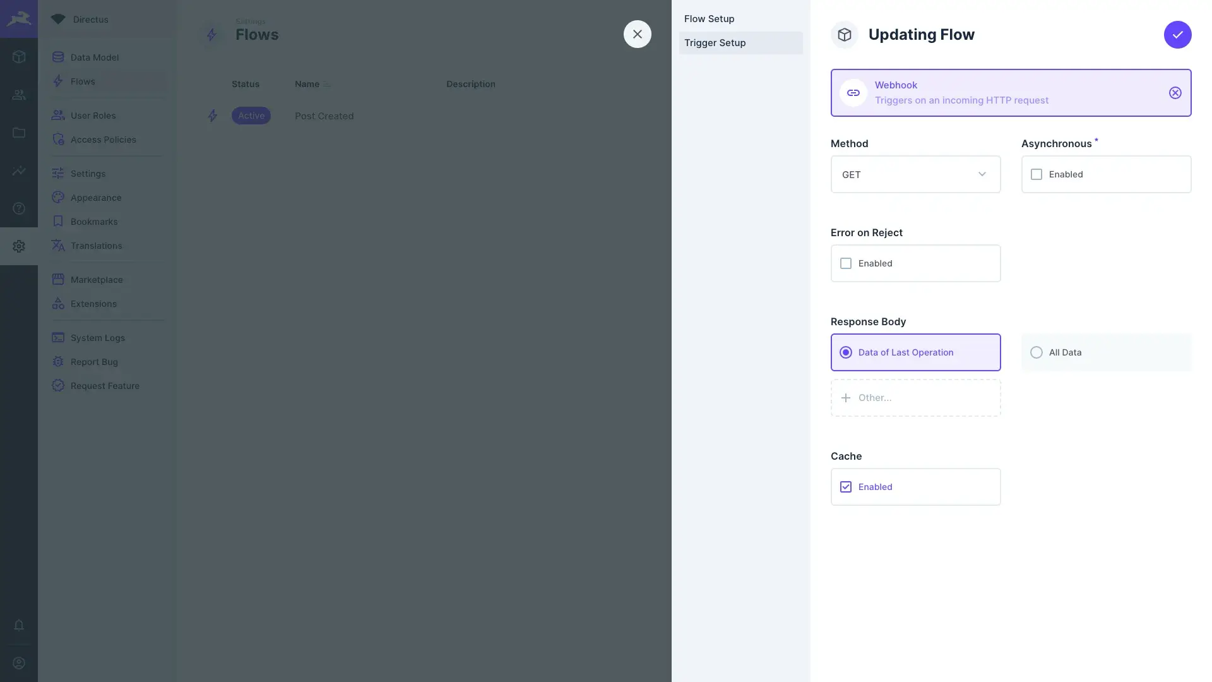Viewport: 1212px width, 682px height.
Task: Click the notifications bell icon
Action: point(19,626)
